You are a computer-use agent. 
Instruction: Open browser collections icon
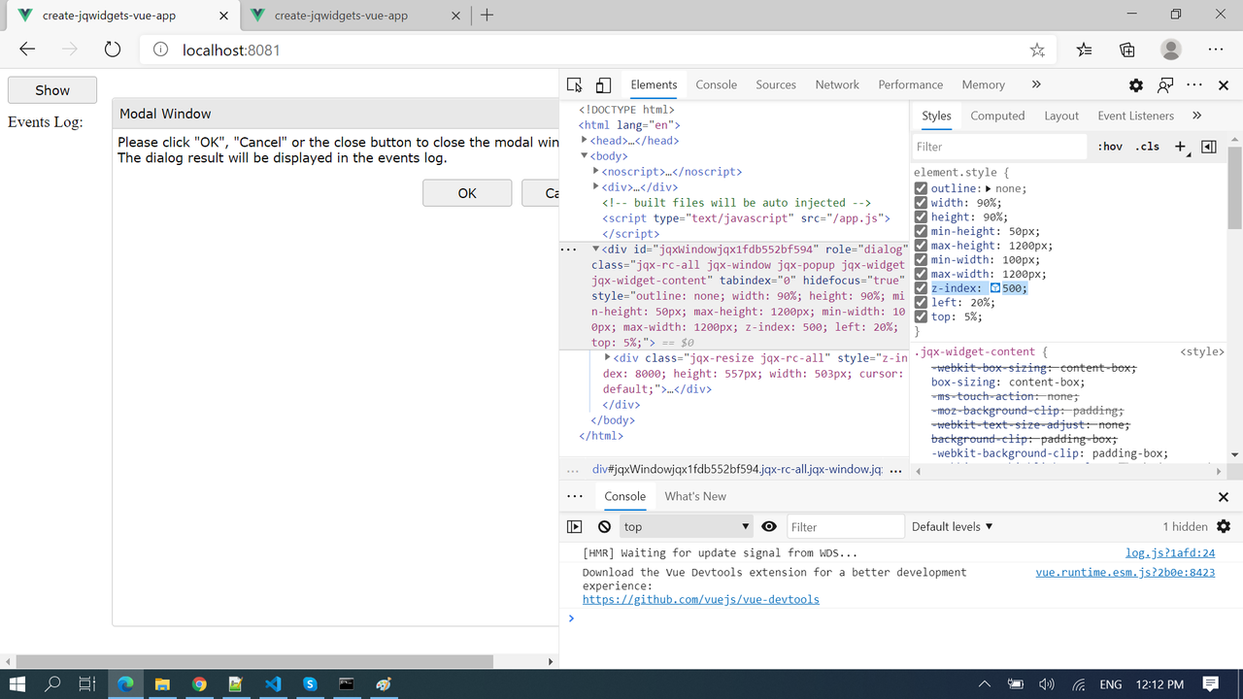pyautogui.click(x=1127, y=50)
